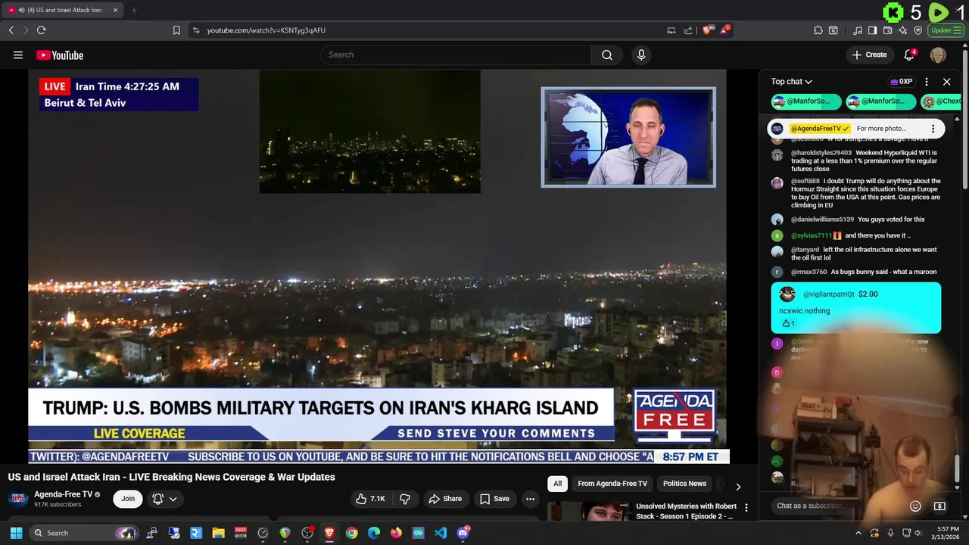Switch to the US and Israel Attack Iran tab
The height and width of the screenshot is (545, 969).
tap(64, 10)
